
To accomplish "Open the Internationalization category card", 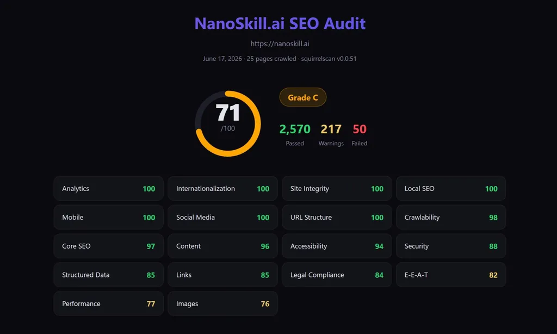I will coord(222,189).
